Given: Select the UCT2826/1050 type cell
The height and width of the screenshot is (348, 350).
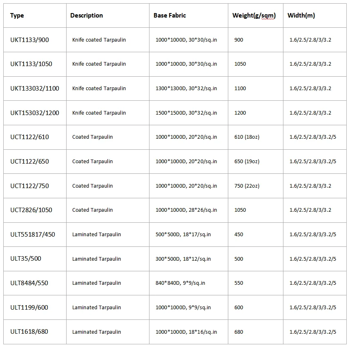Looking at the screenshot, I should (x=31, y=210).
